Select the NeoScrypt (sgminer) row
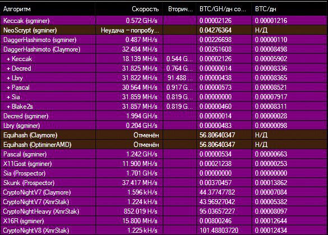 click(164, 30)
